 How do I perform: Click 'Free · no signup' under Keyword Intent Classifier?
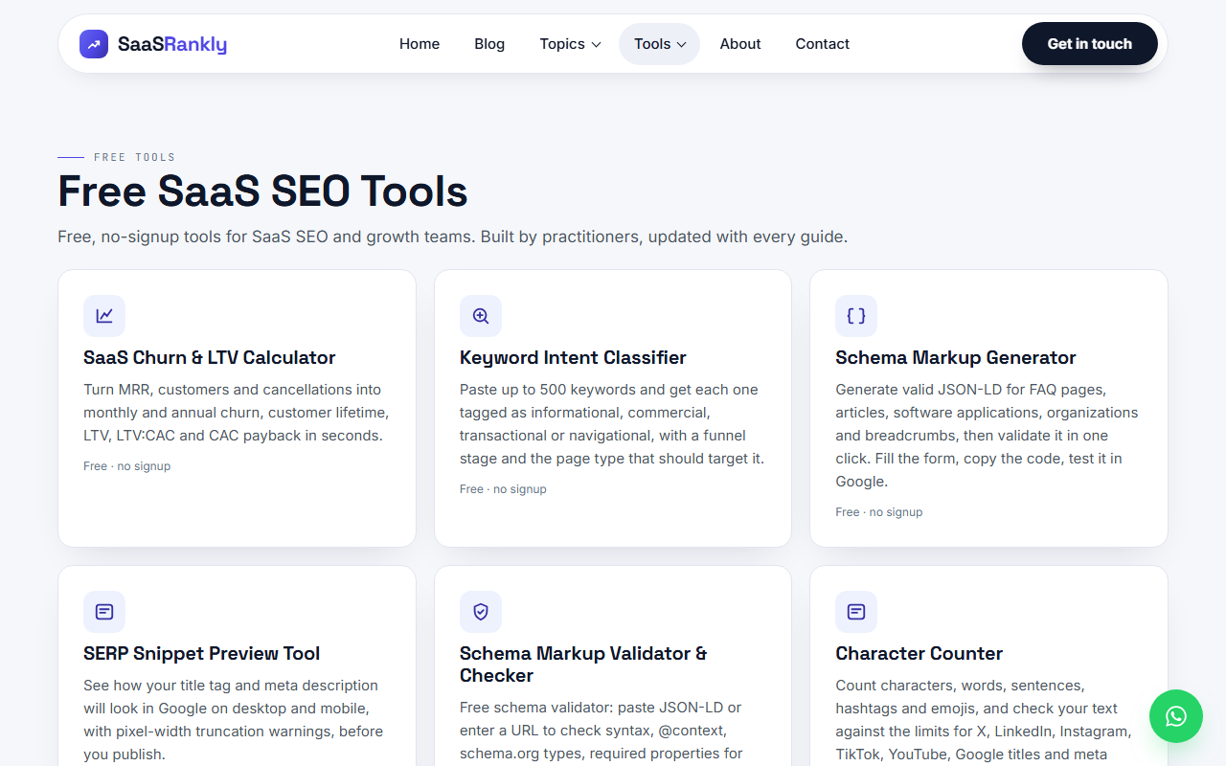pos(503,489)
